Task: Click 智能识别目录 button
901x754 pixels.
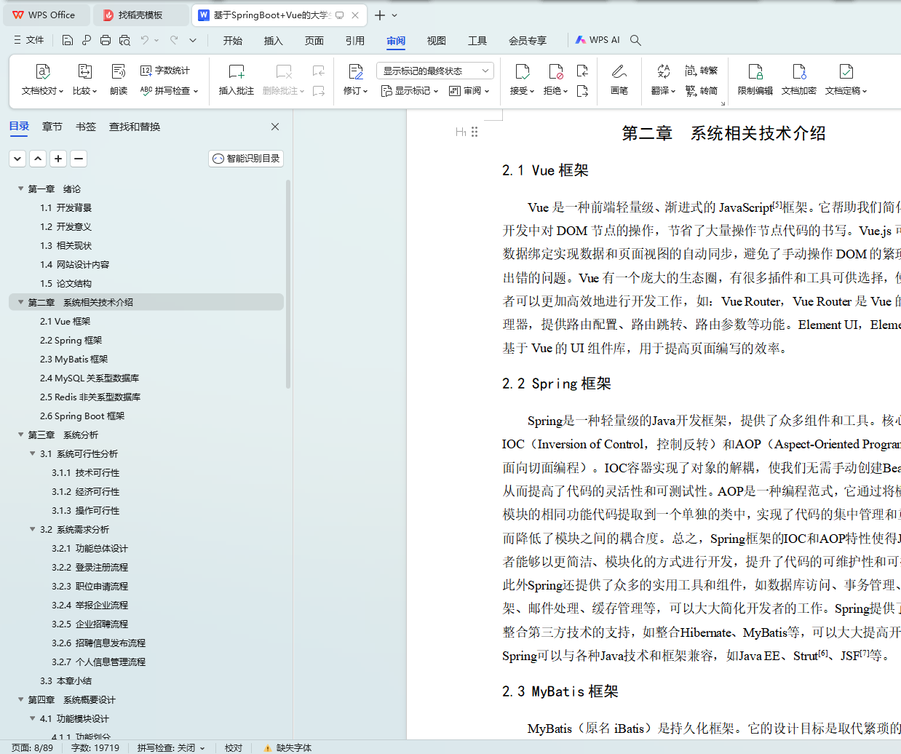Action: (x=246, y=158)
